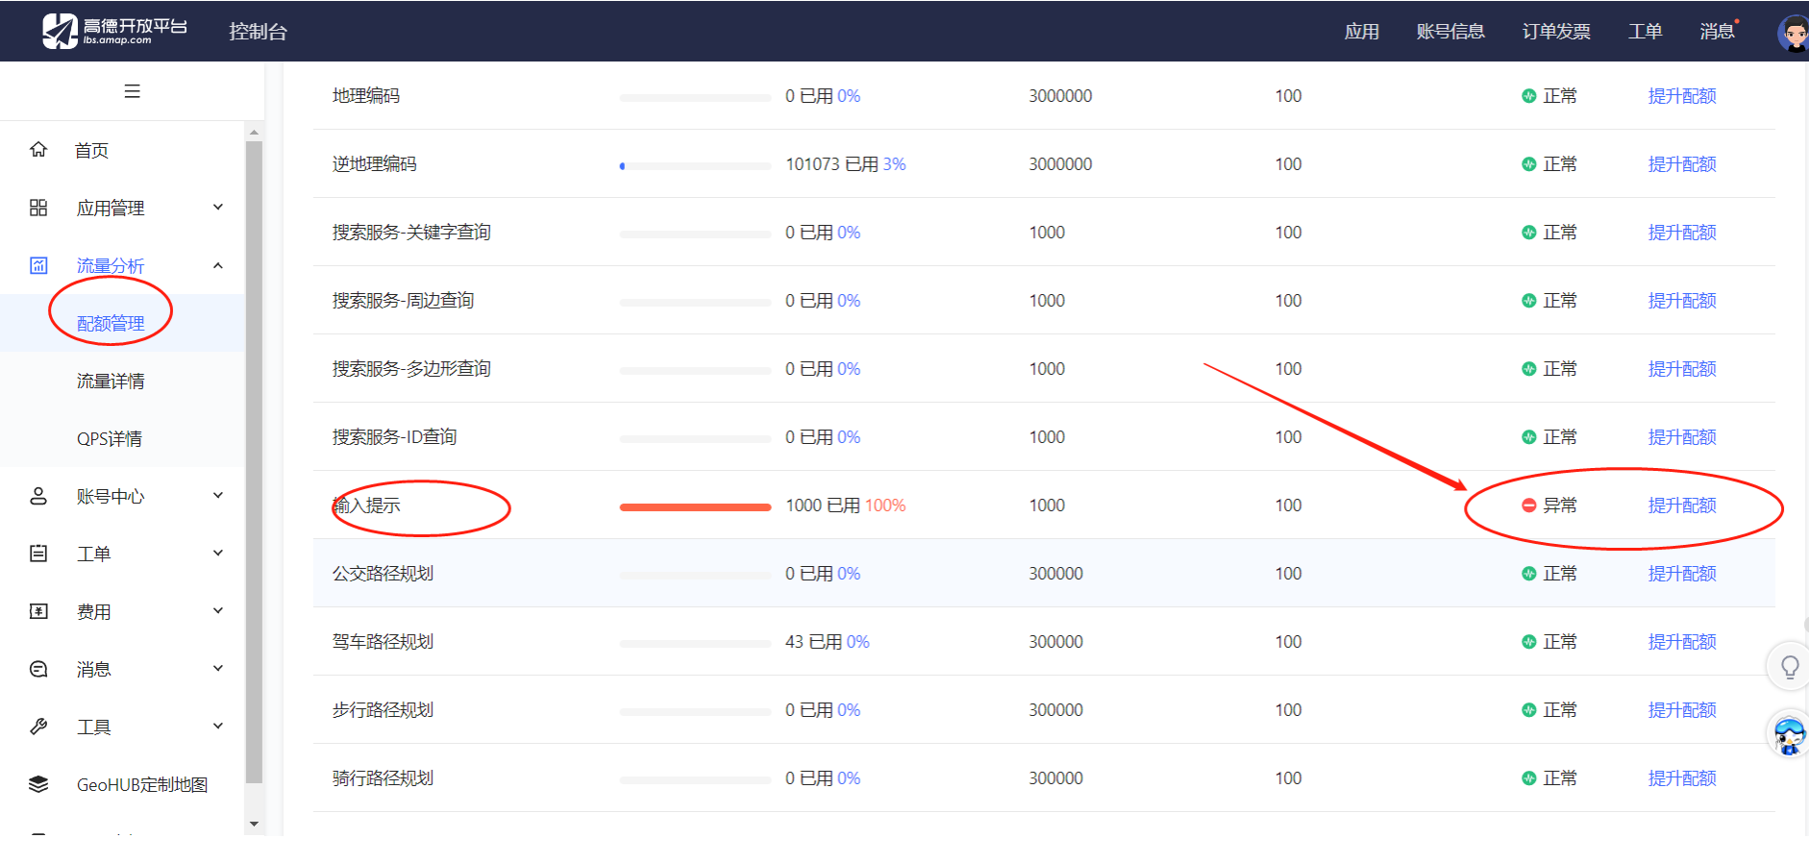
Task: Open the robot assistant chat icon
Action: [1789, 736]
